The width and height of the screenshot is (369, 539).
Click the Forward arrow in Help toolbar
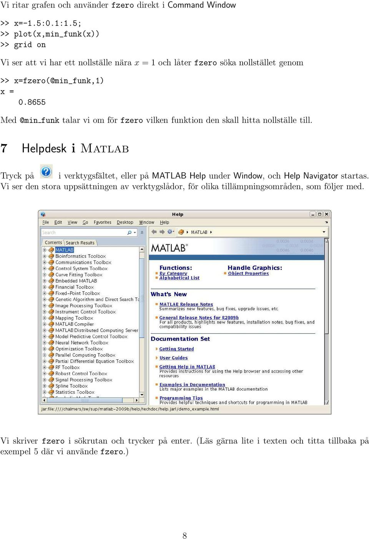click(162, 232)
